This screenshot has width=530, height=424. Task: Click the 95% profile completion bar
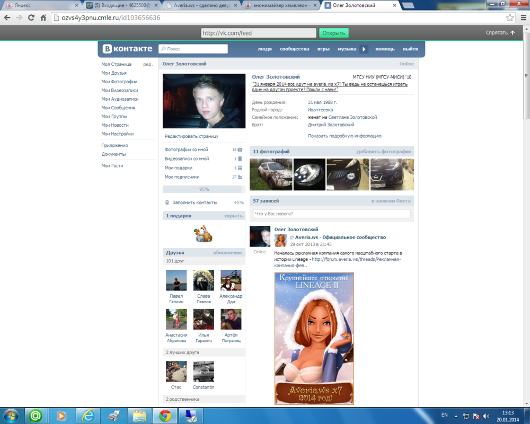click(x=204, y=189)
